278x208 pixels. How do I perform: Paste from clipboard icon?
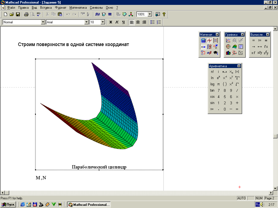(60, 14)
